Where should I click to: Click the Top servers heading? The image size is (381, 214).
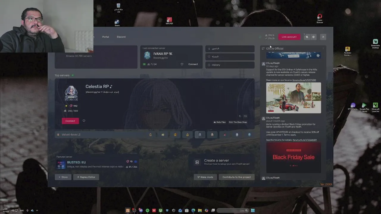coord(62,75)
